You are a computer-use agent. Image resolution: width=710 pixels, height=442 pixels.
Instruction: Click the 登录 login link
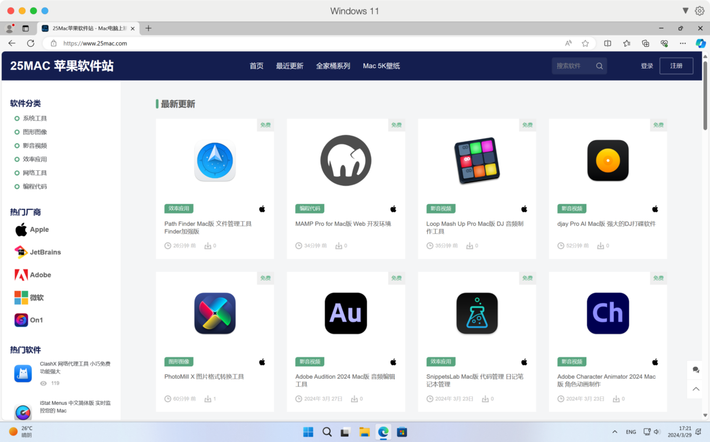point(647,66)
